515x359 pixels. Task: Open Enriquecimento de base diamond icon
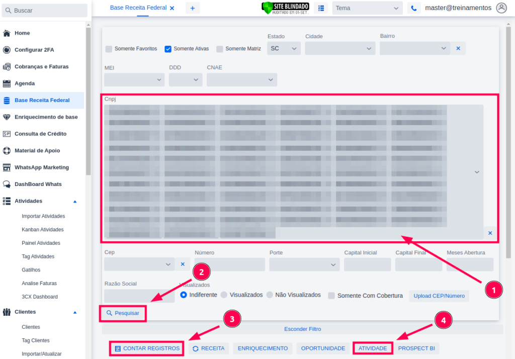click(7, 117)
